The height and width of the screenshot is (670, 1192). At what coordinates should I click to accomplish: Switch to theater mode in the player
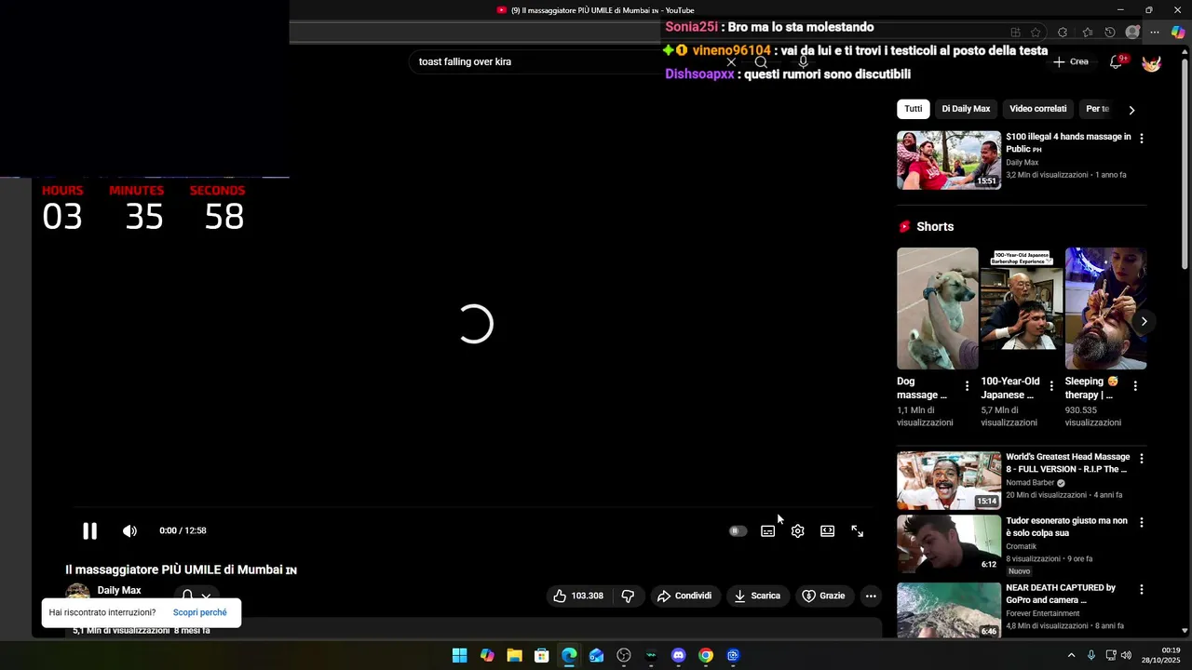(827, 531)
